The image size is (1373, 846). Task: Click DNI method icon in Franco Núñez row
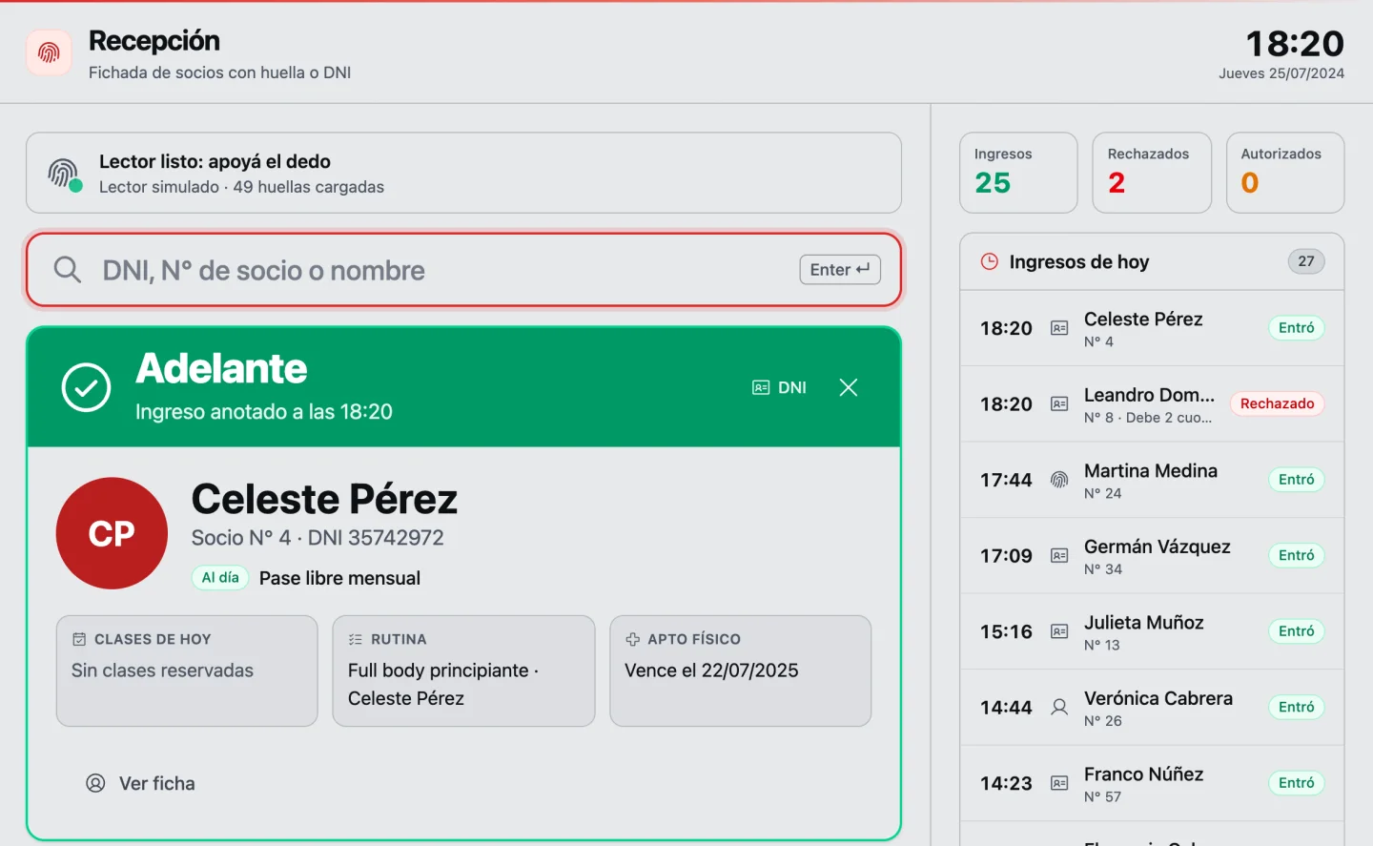pos(1059,783)
